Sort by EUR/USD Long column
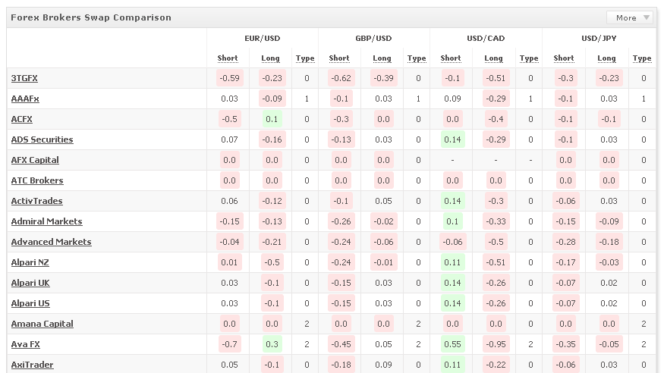 click(270, 58)
